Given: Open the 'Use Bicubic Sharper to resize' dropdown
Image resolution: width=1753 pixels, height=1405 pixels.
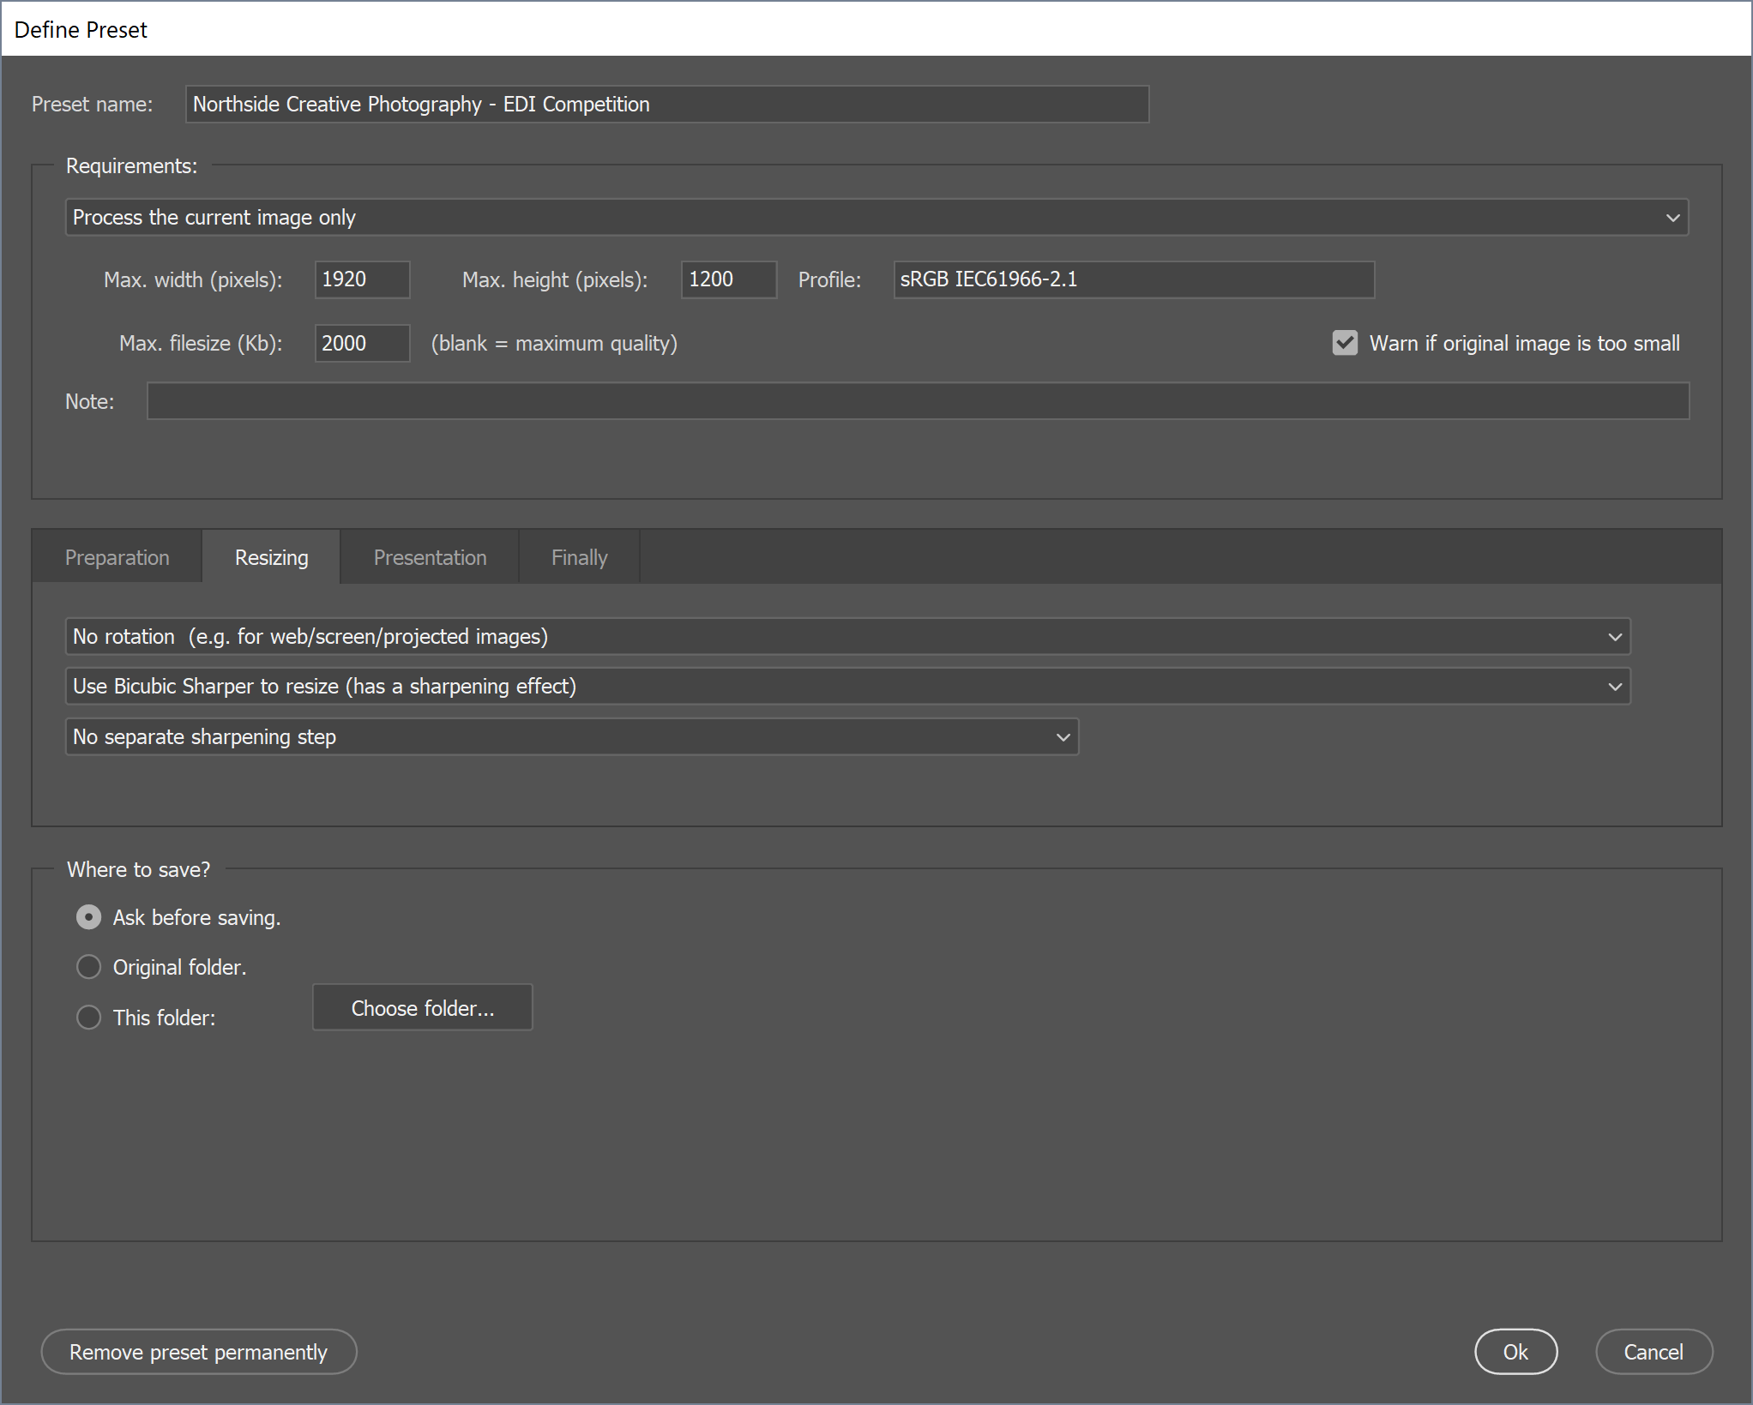Looking at the screenshot, I should click(x=847, y=687).
